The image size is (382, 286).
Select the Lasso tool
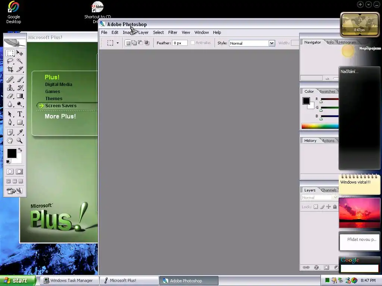coord(10,61)
